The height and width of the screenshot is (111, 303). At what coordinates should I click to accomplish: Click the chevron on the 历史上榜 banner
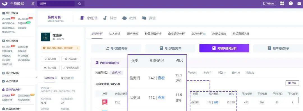point(77,48)
